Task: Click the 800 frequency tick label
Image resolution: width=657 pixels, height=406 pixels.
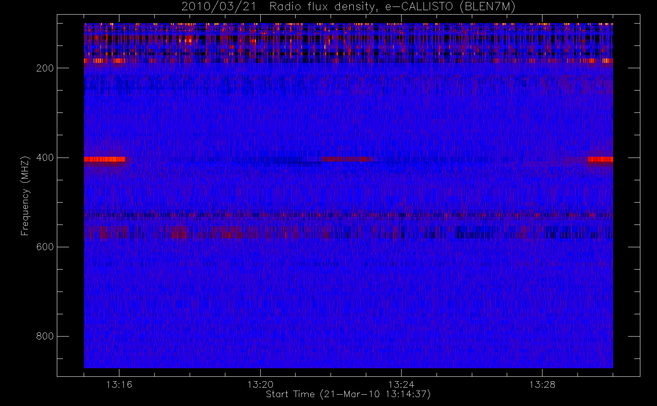Action: click(x=45, y=336)
